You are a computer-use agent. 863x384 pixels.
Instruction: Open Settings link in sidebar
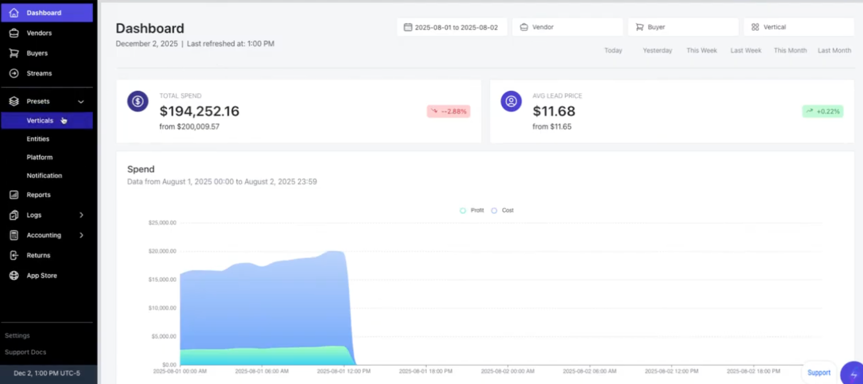click(x=17, y=336)
